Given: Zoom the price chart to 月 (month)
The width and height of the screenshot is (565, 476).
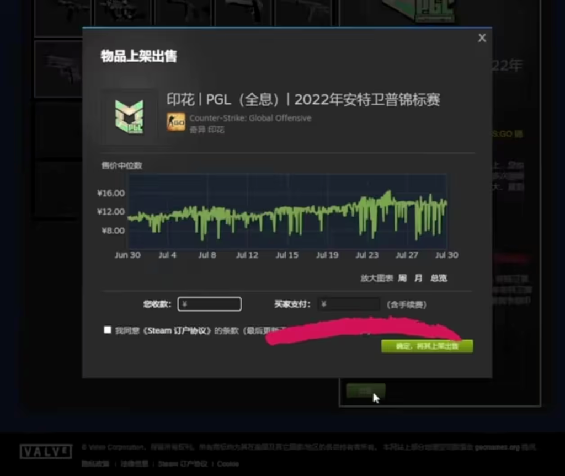Looking at the screenshot, I should click(418, 278).
